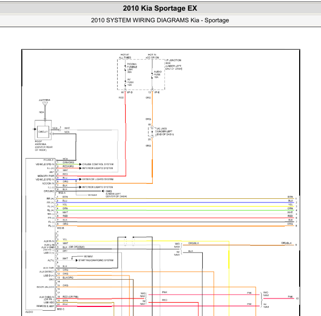Viewport: 321px width, 316px height.
Task: Click the "ALT L" pin label
Action: (x=51, y=261)
